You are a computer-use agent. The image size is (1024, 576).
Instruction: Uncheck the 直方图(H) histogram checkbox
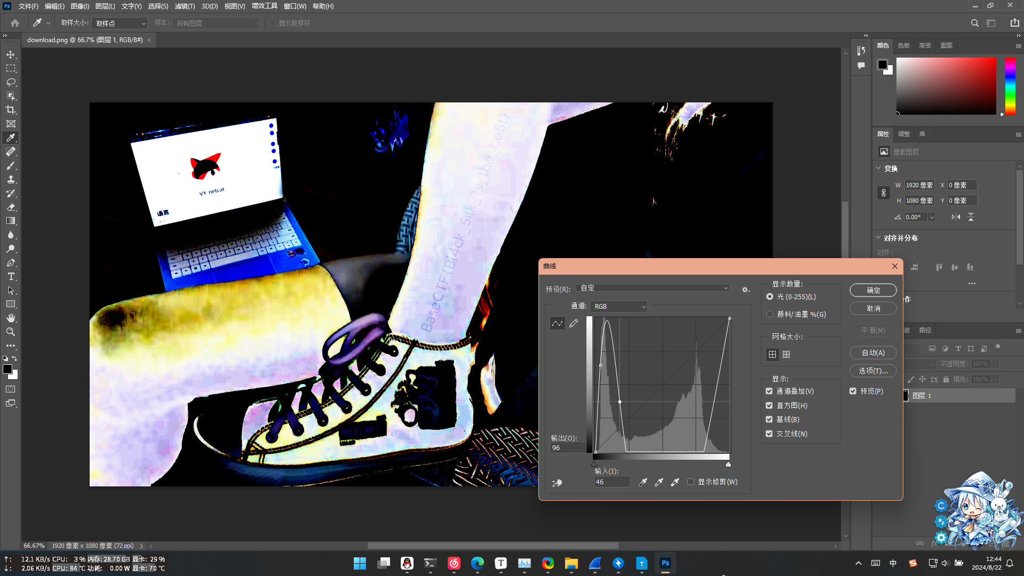[769, 405]
